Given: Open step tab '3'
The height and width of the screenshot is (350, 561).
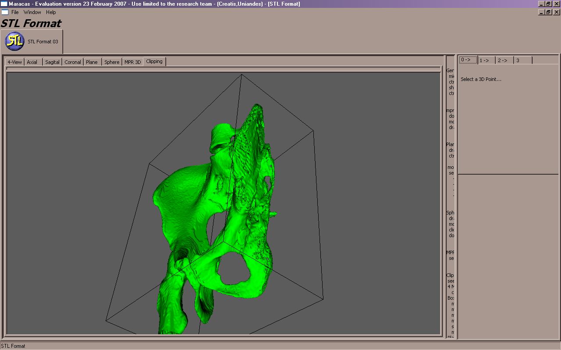Looking at the screenshot, I should [x=523, y=60].
